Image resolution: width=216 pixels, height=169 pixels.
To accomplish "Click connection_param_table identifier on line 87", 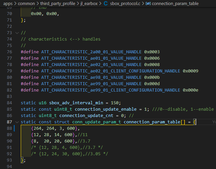I will 152,122.
